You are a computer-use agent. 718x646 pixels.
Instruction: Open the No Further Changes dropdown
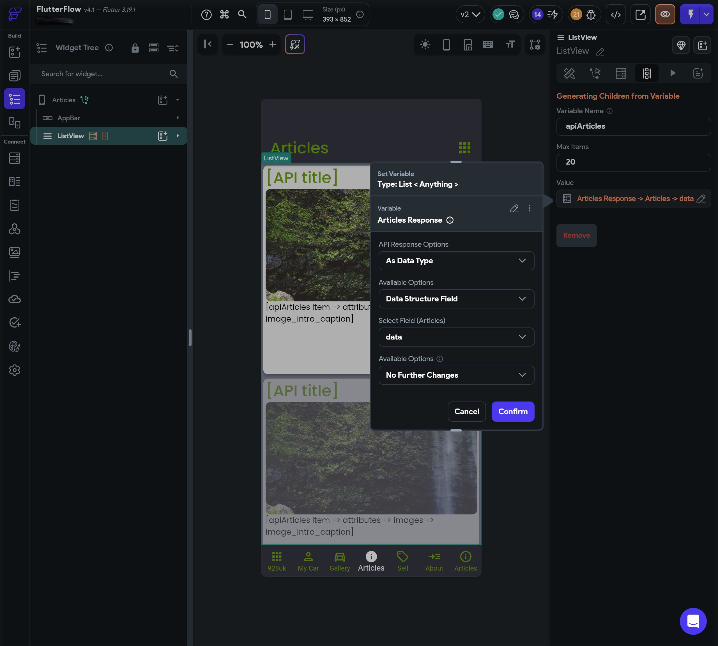pos(456,375)
